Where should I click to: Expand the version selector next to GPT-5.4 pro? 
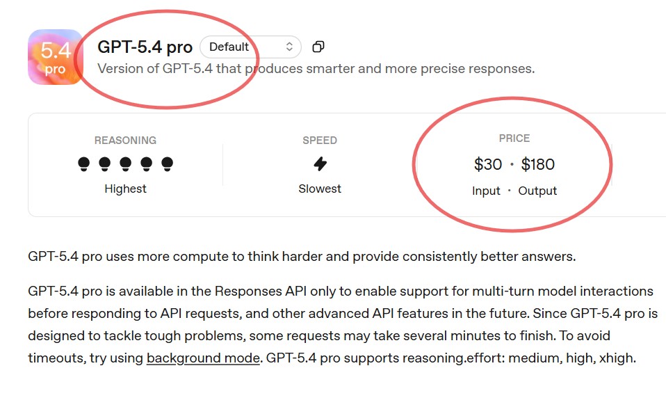pos(250,47)
